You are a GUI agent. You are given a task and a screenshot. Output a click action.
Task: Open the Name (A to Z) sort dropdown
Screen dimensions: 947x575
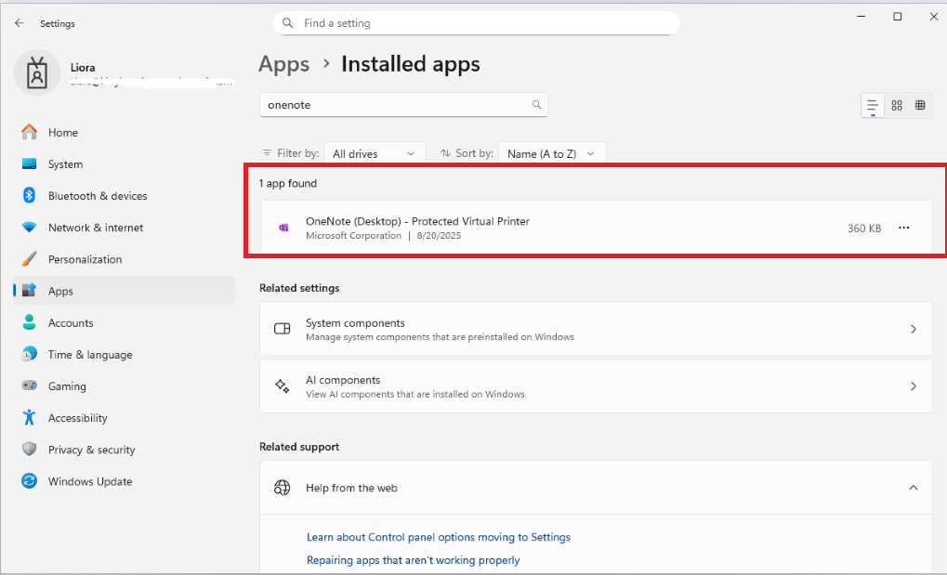pos(552,152)
